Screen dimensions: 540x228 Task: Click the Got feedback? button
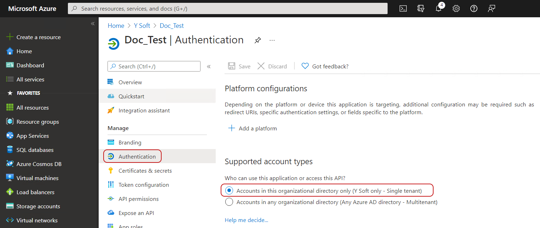click(x=325, y=66)
